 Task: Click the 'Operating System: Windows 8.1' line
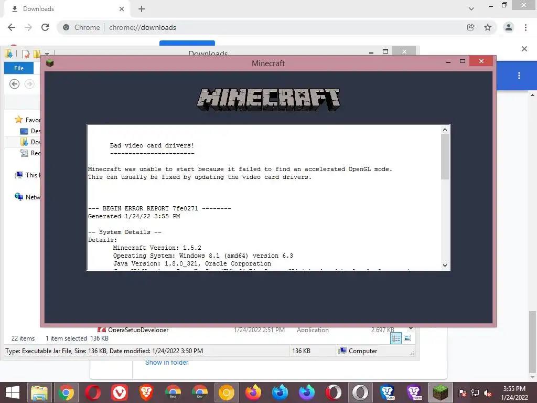click(x=203, y=256)
